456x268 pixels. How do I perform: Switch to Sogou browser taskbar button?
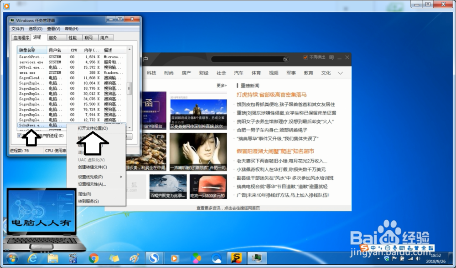point(154,258)
